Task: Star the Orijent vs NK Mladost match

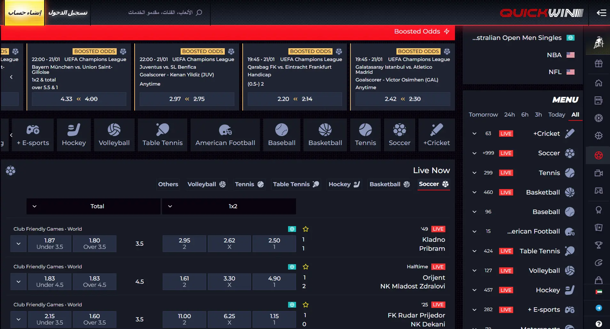Action: click(x=306, y=267)
